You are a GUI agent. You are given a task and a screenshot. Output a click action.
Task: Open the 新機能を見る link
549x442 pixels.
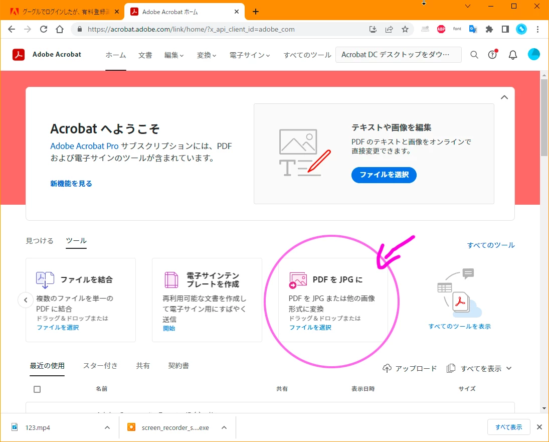[x=71, y=184]
